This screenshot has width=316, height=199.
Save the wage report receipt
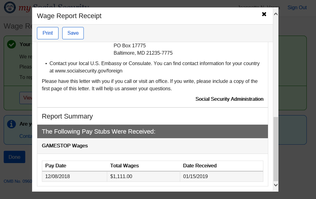point(73,33)
